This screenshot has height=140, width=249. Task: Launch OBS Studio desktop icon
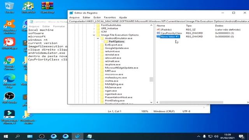pyautogui.click(x=9, y=98)
